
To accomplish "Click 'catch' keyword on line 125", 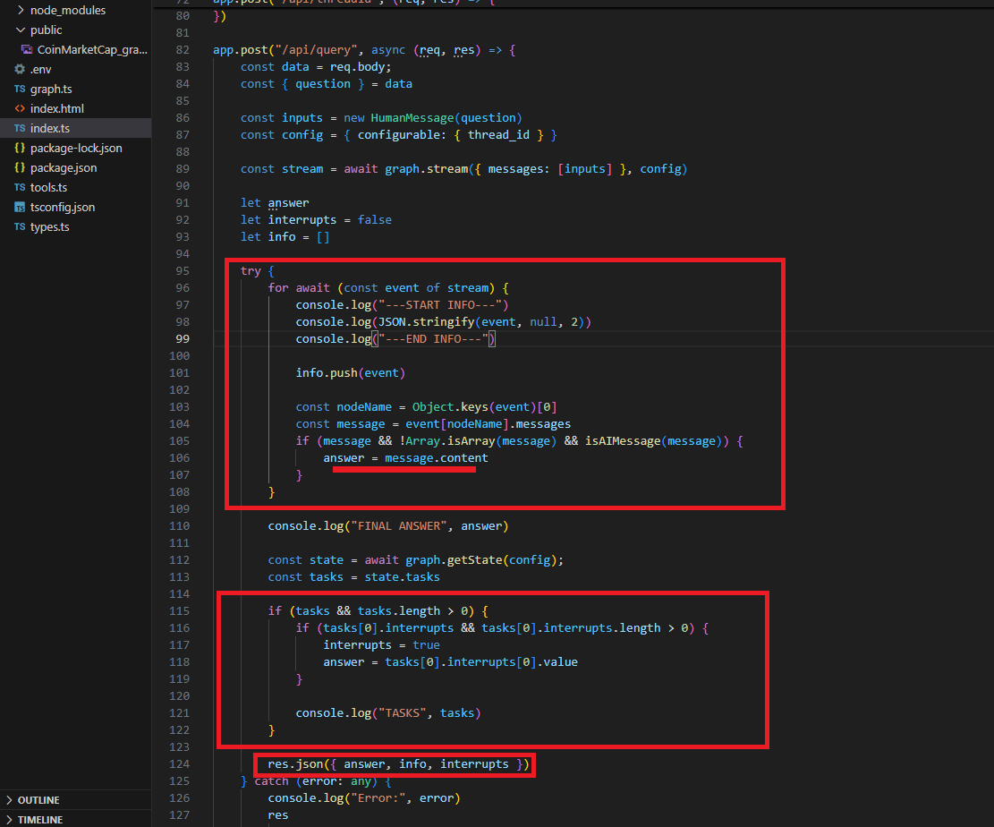I will coord(271,780).
